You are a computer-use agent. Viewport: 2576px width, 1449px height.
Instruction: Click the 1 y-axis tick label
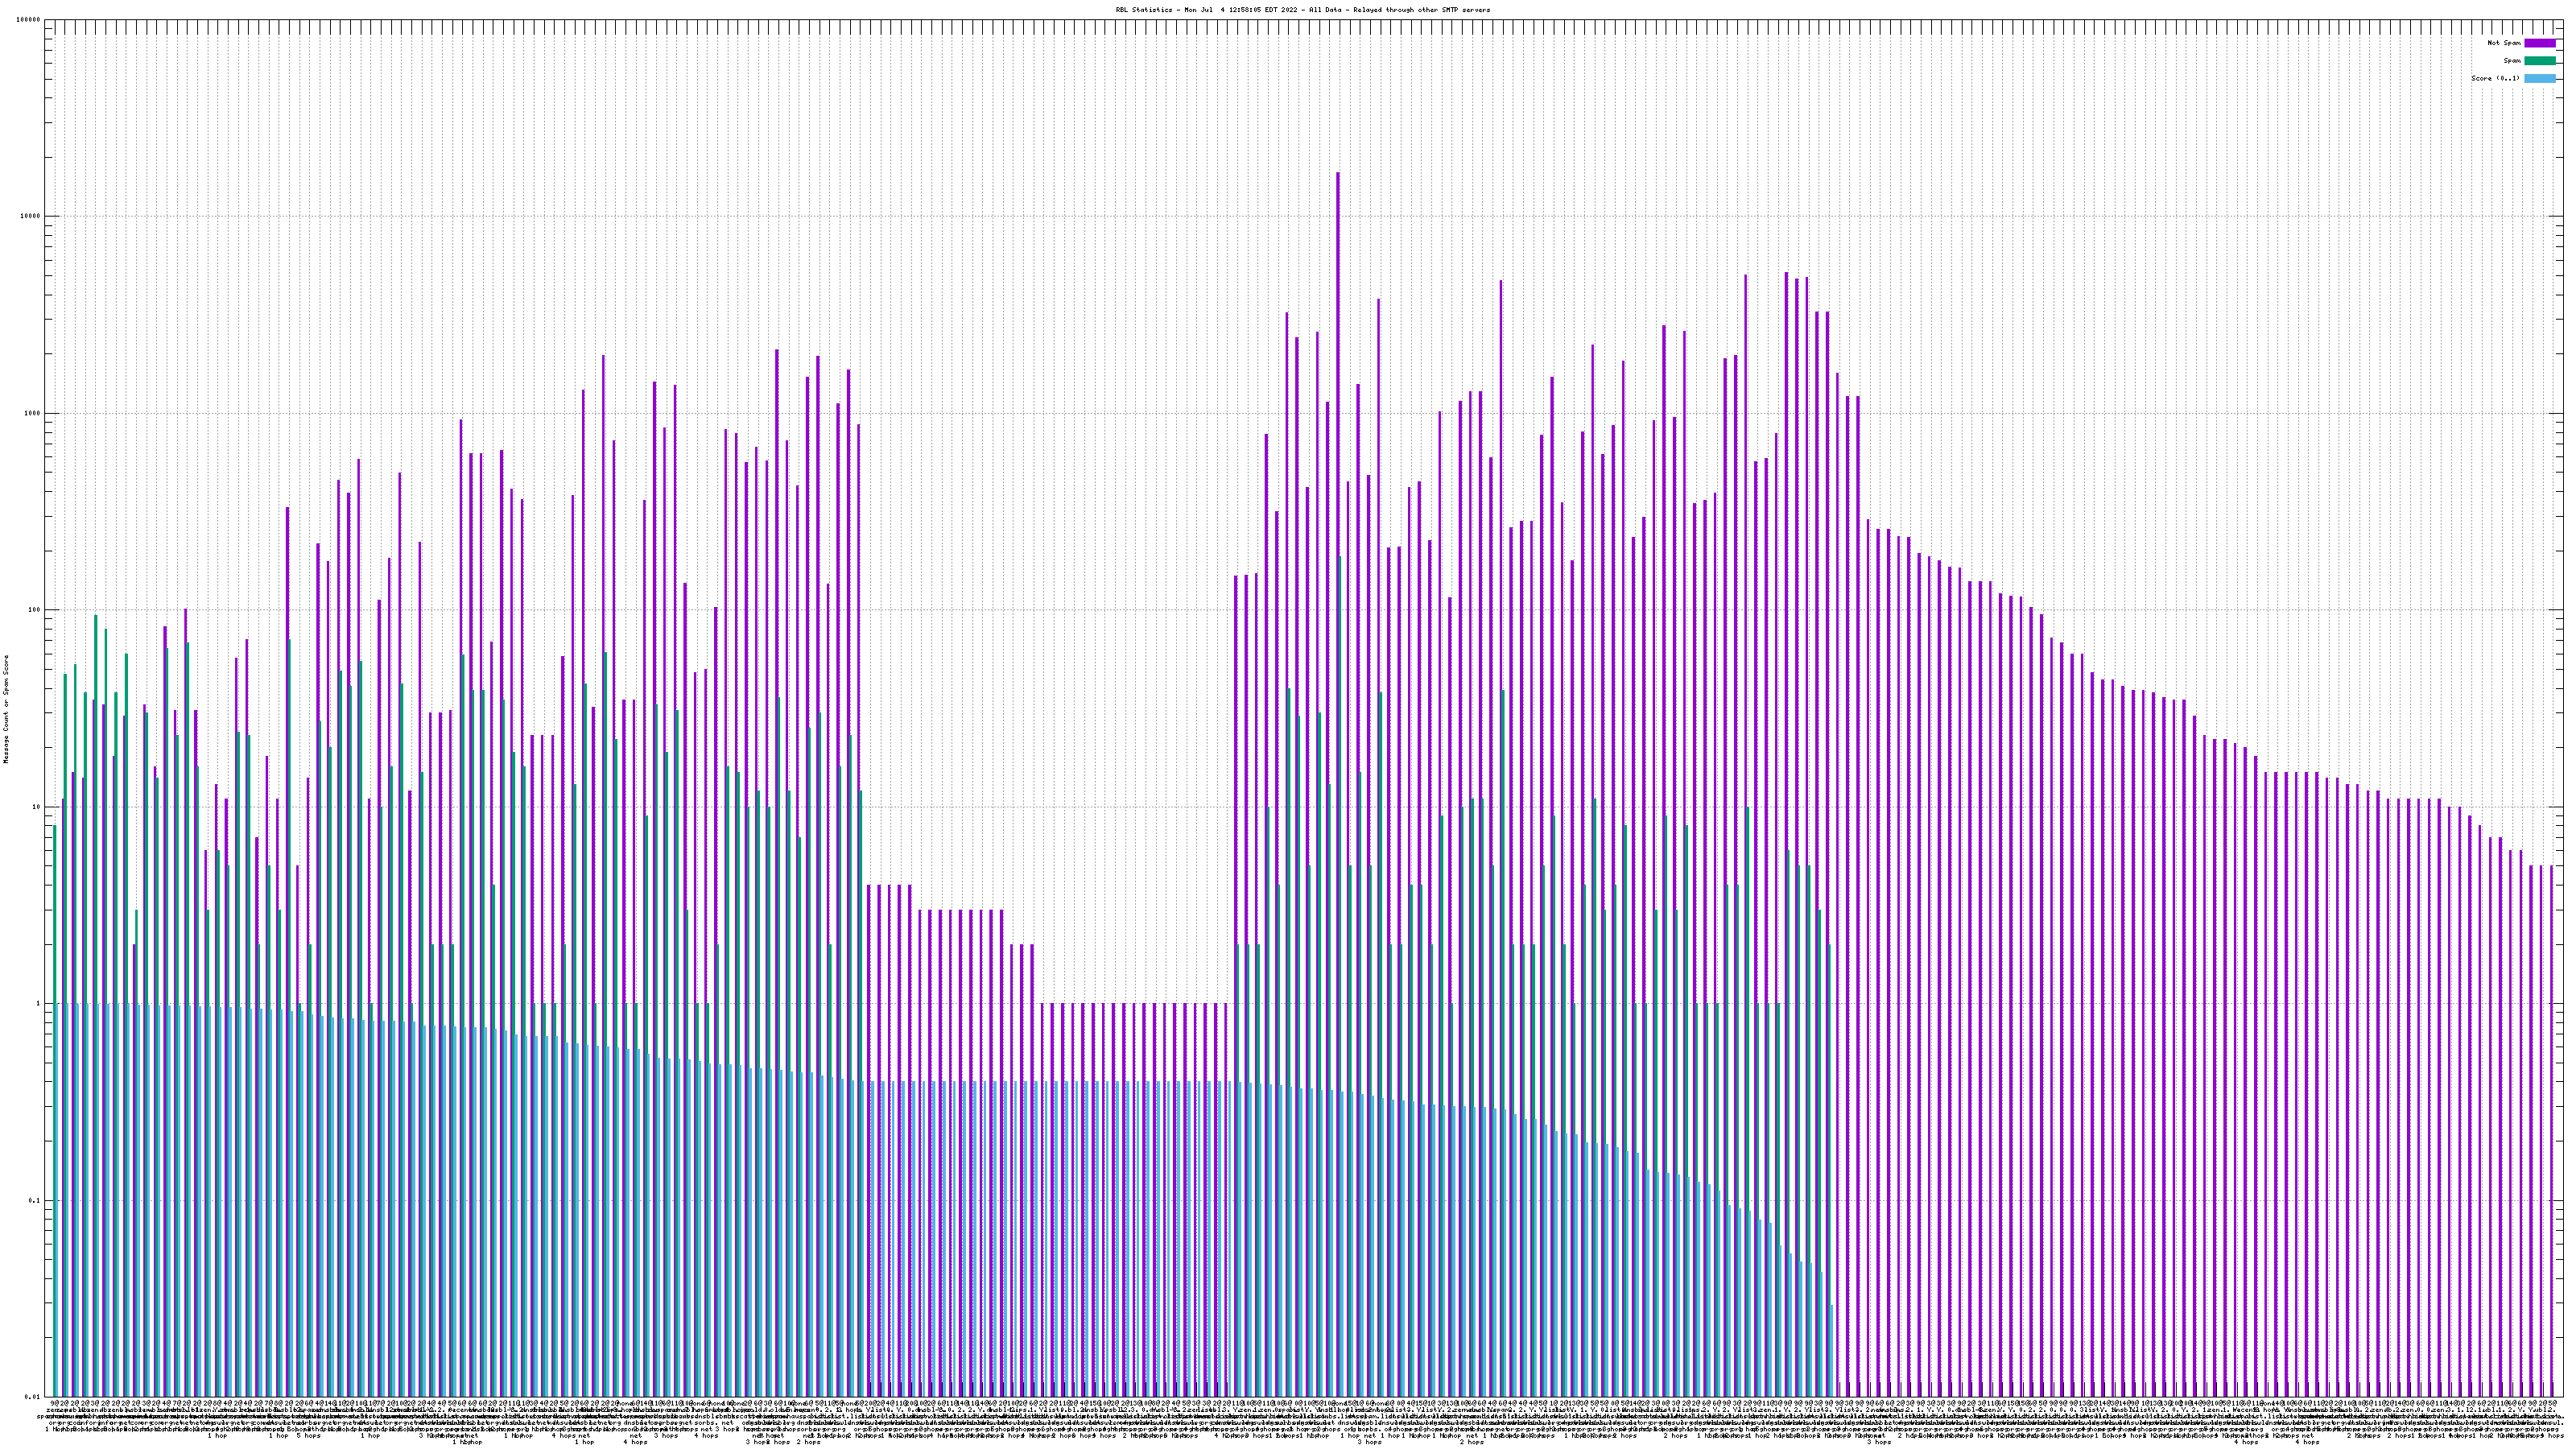coord(39,1004)
